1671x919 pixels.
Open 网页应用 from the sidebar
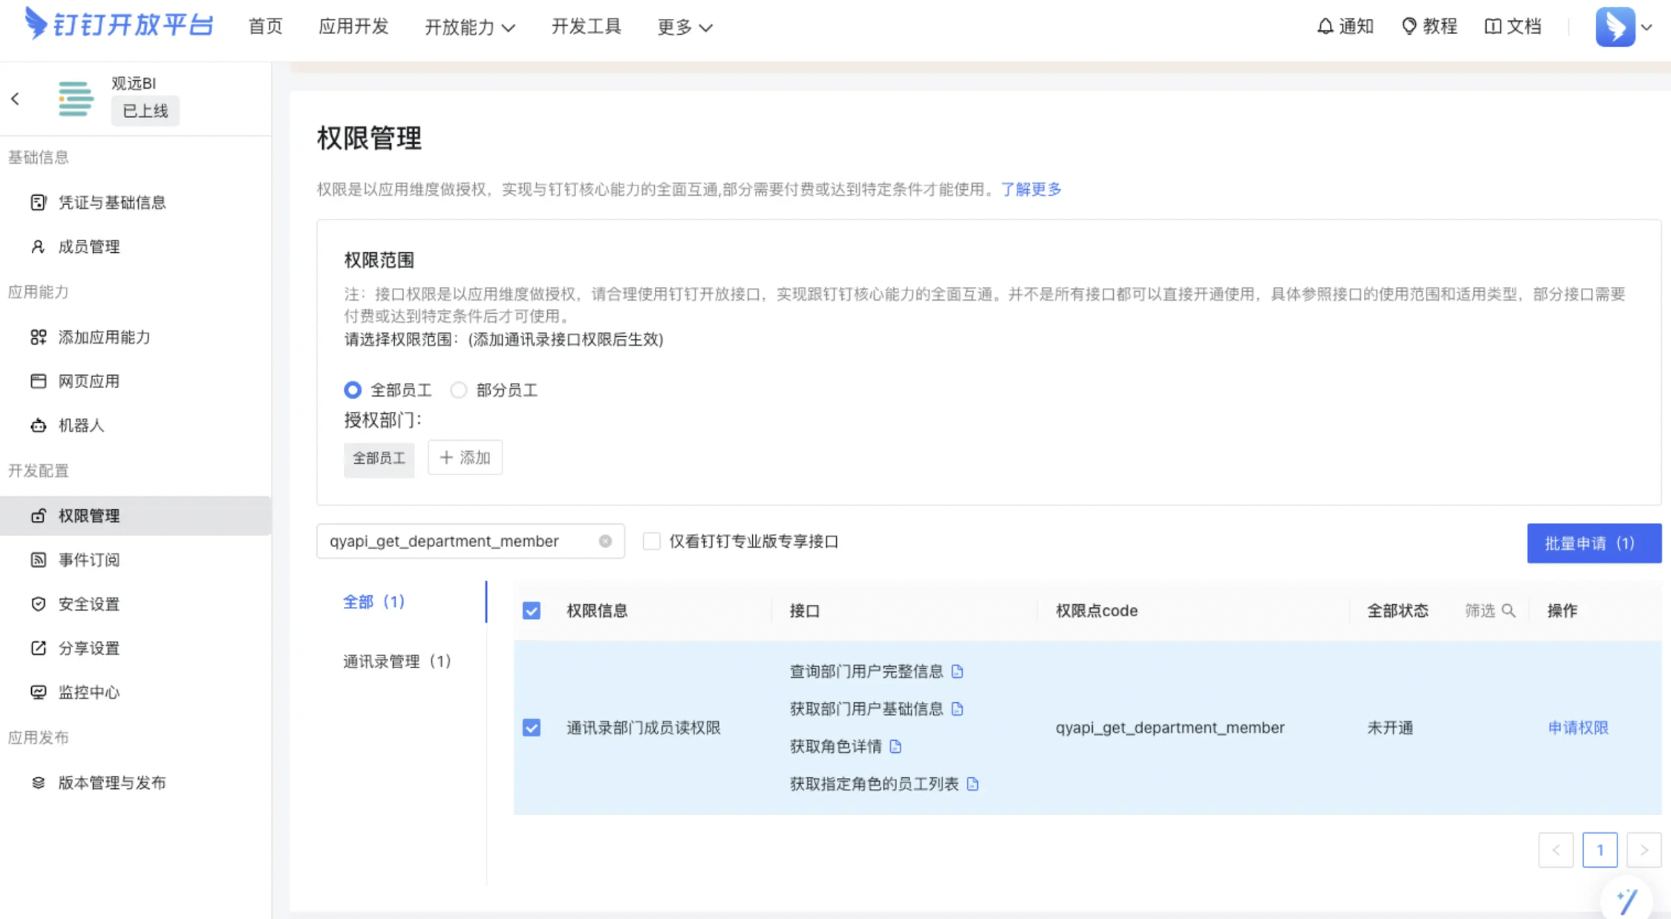pos(135,381)
